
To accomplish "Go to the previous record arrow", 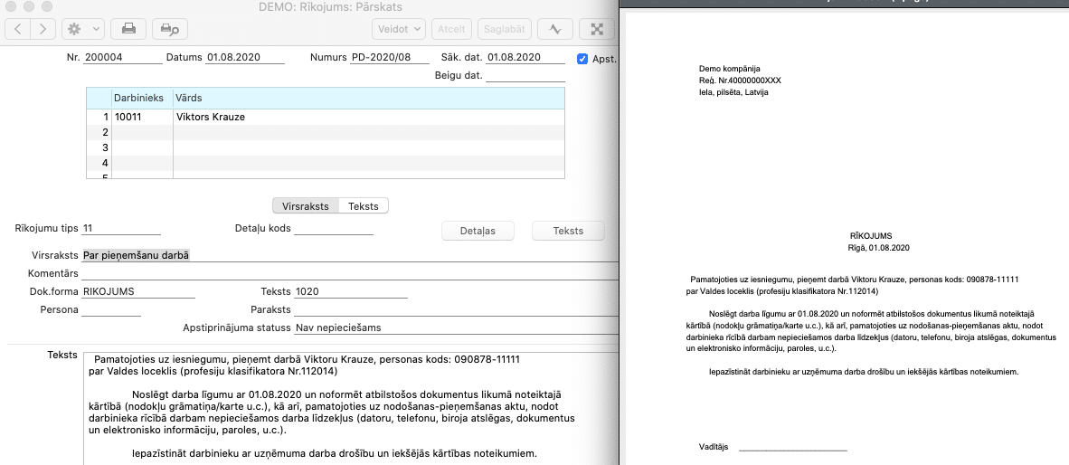I will coord(18,29).
